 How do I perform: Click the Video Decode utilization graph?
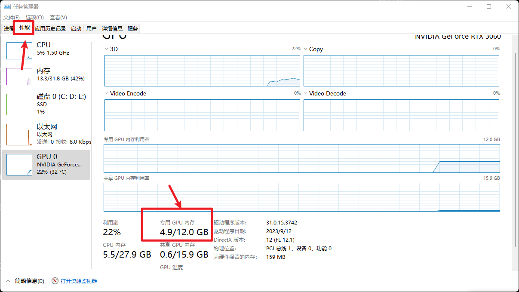click(x=401, y=115)
